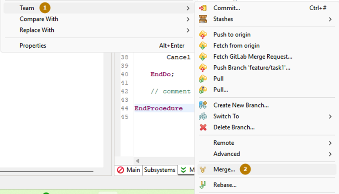Click the editor horizontal scrollbar left arrow
Image resolution: width=339 pixels, height=194 pixels.
(x=137, y=161)
